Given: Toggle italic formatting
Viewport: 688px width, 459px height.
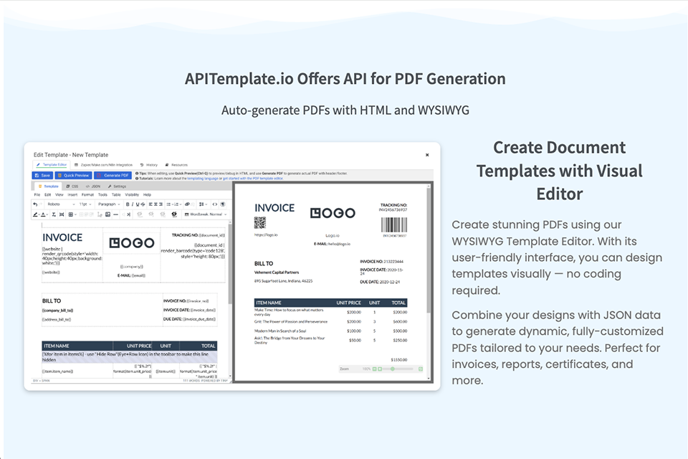Looking at the screenshot, I should (x=133, y=204).
